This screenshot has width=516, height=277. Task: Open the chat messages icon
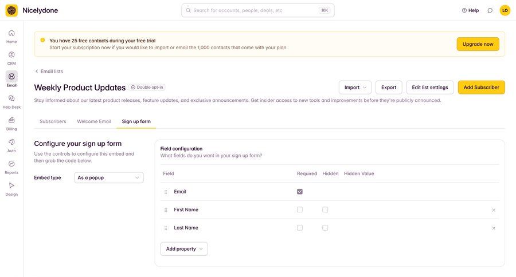click(490, 10)
